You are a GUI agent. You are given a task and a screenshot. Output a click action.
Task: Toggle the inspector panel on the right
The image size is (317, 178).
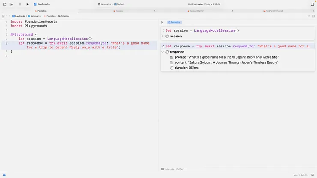(312, 4)
